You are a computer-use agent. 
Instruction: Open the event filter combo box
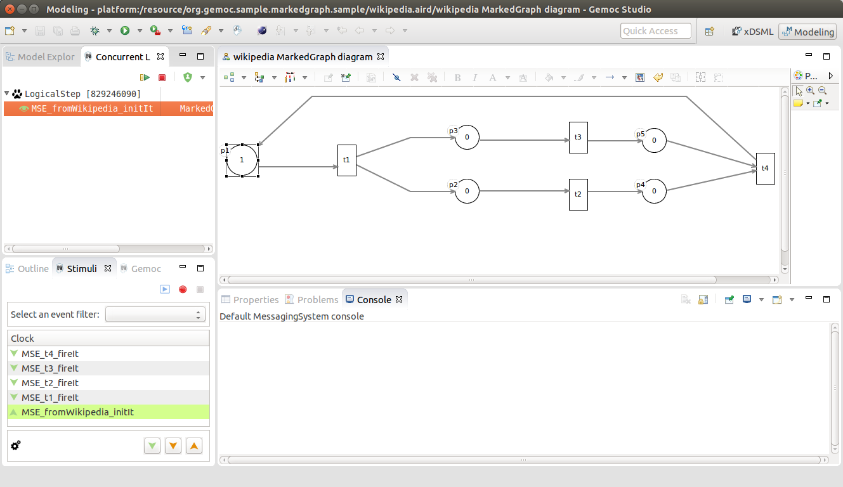155,315
